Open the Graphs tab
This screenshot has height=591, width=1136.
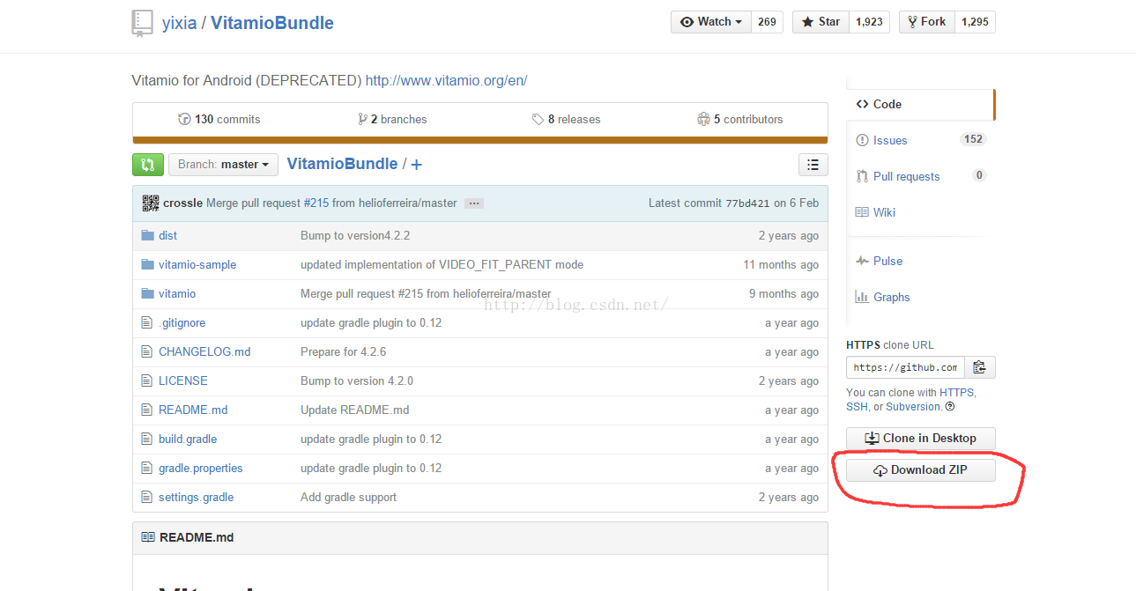point(920,297)
